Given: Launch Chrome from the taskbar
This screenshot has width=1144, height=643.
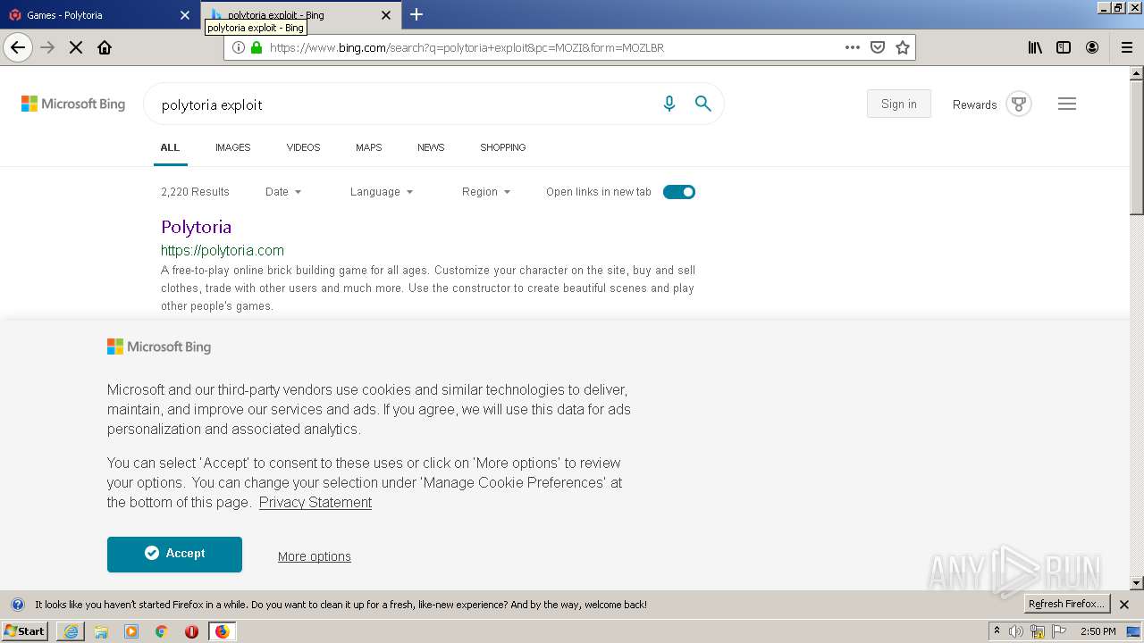Looking at the screenshot, I should tap(162, 631).
